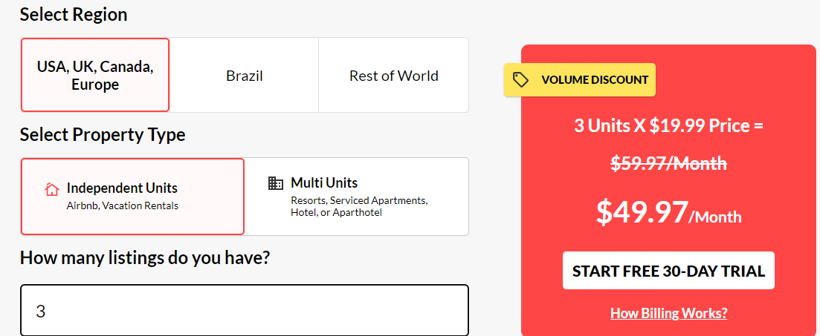Click the $49.97/Month discounted price
Viewport: 820px width, 336px height.
coord(669,212)
